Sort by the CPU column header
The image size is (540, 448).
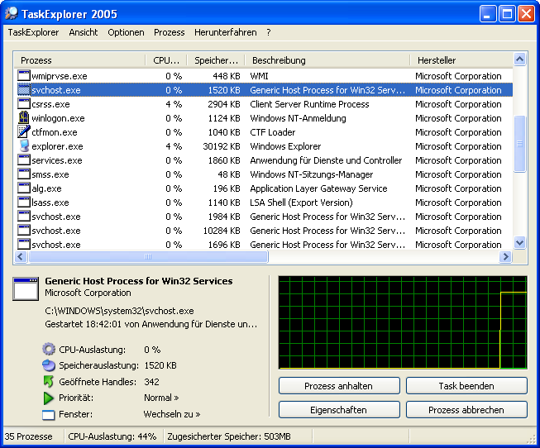click(166, 60)
